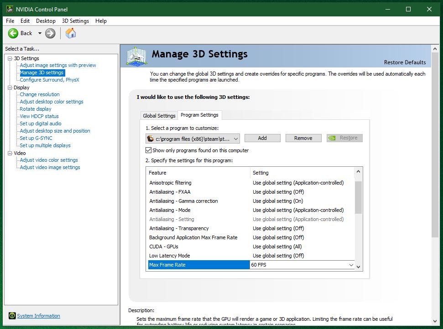This screenshot has width=443, height=329.
Task: Select Set up G-SYNC in tree
Action: tap(36, 138)
